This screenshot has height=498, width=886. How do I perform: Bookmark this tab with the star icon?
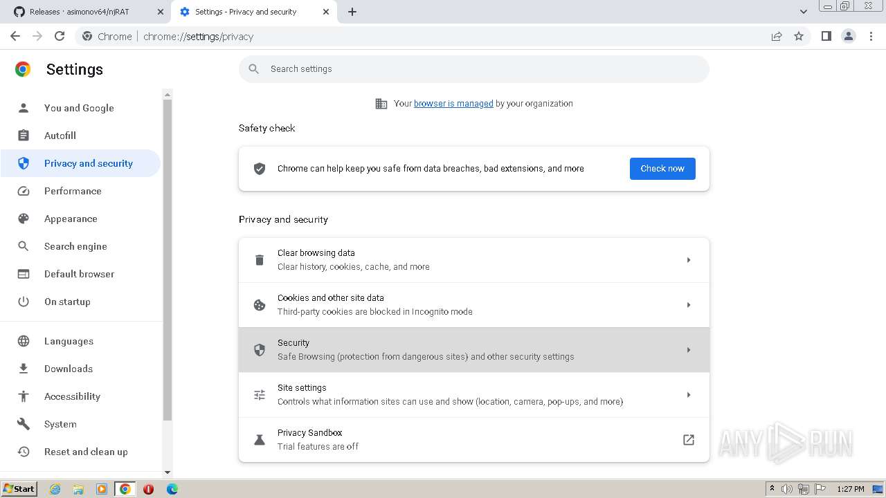point(799,36)
